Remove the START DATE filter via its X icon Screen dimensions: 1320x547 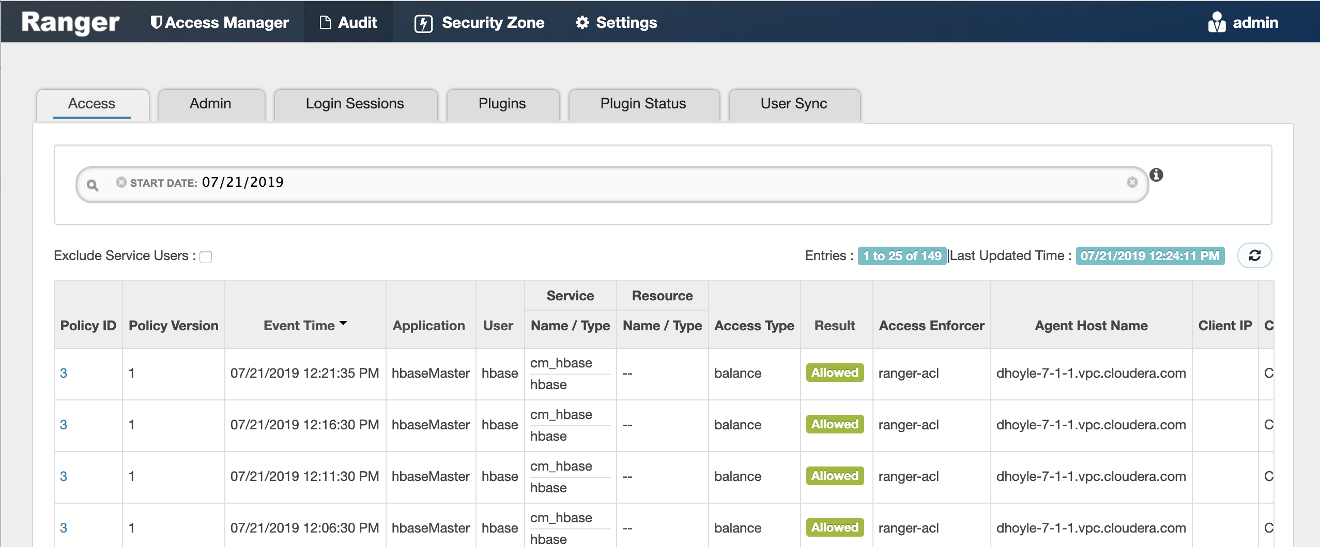[x=121, y=182]
